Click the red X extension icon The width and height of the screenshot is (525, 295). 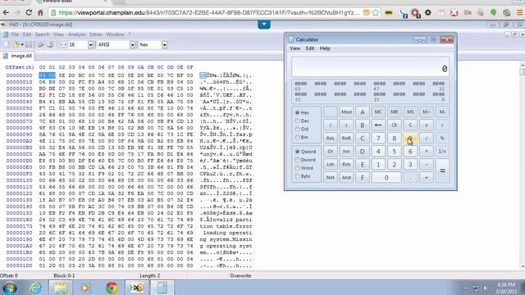tap(454, 13)
